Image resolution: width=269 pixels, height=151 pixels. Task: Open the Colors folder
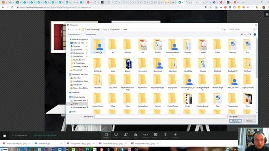point(218,46)
